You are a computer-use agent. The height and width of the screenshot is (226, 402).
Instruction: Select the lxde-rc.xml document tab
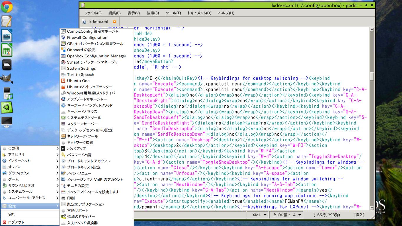click(98, 21)
